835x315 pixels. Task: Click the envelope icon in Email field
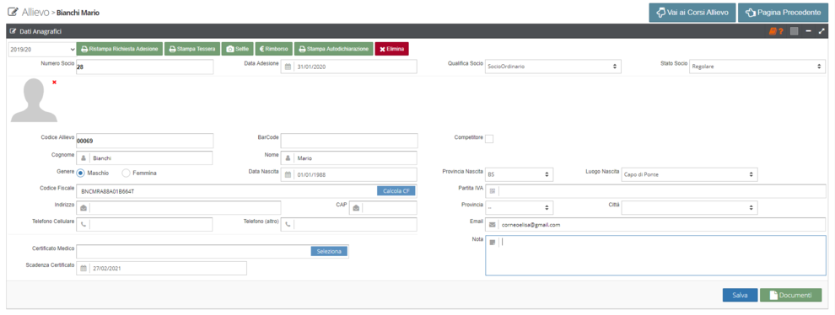point(493,225)
